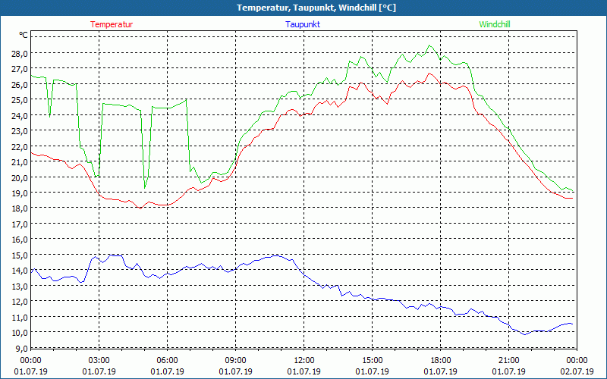Click the 26,0 y-axis value
The image size is (607, 379).
click(x=20, y=84)
